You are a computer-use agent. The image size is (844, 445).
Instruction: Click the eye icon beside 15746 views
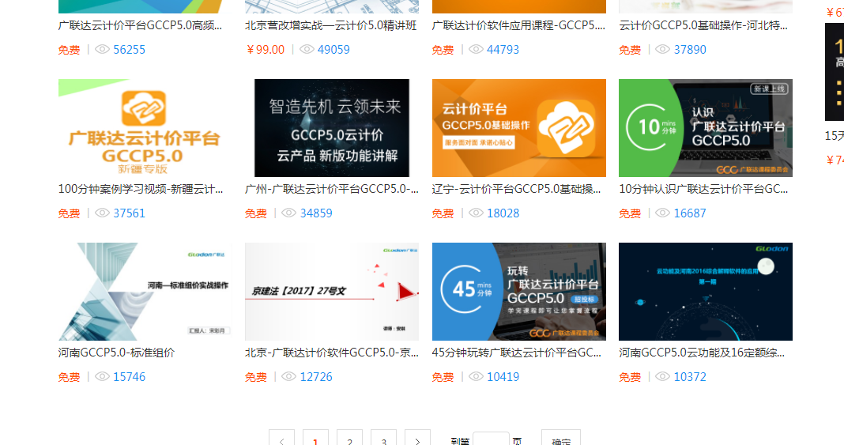coord(102,376)
